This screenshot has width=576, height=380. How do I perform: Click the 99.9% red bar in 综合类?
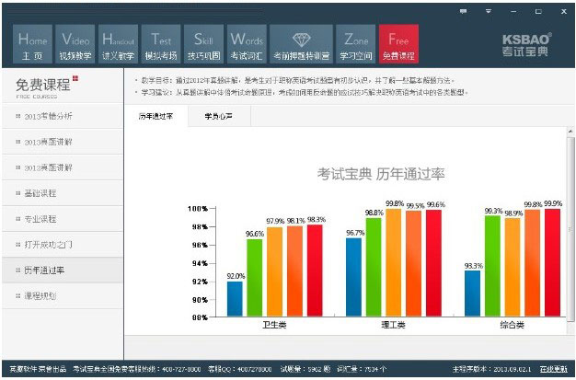pyautogui.click(x=552, y=262)
